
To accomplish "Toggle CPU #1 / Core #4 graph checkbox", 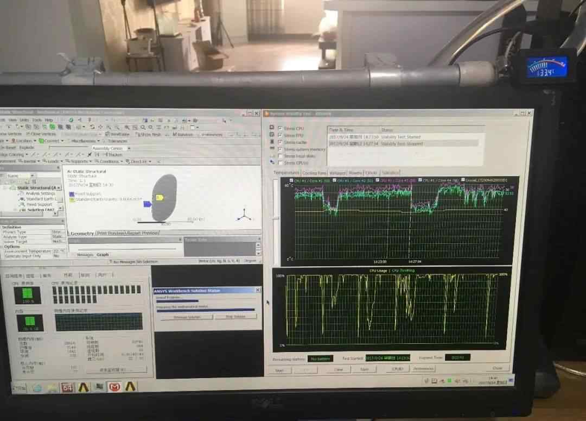I will point(420,180).
